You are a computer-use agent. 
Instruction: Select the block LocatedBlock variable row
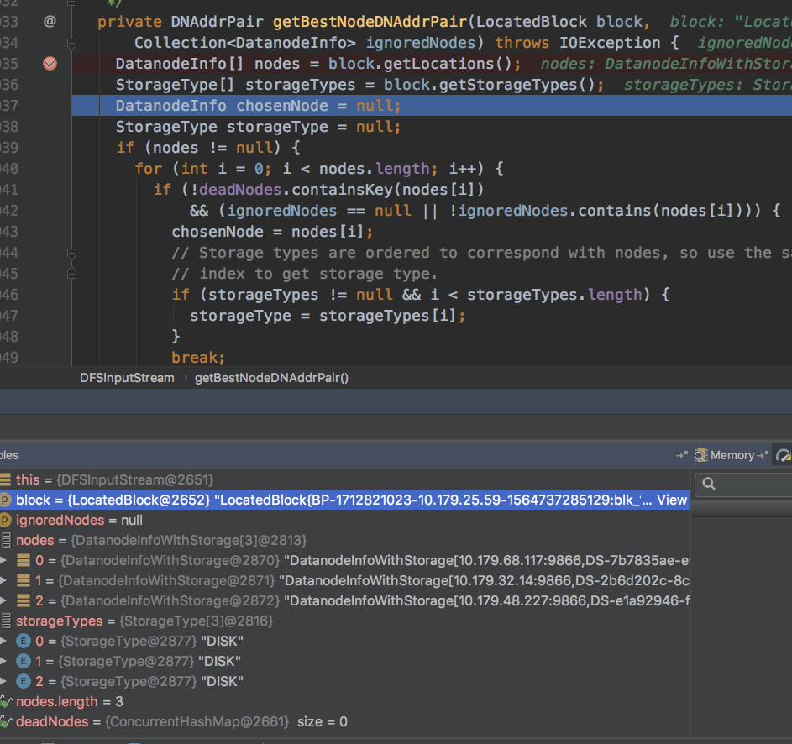click(345, 500)
